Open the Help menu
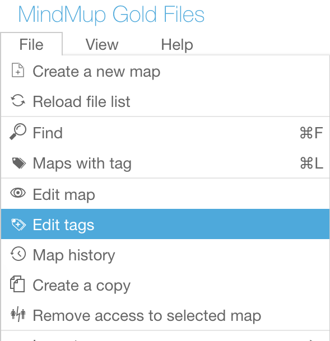This screenshot has width=330, height=341. click(177, 45)
